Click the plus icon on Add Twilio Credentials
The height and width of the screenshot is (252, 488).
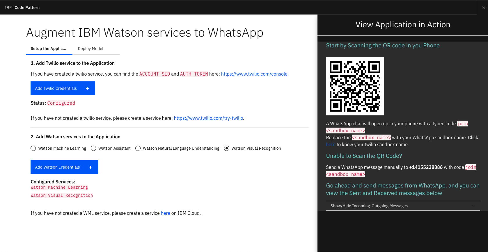click(87, 88)
